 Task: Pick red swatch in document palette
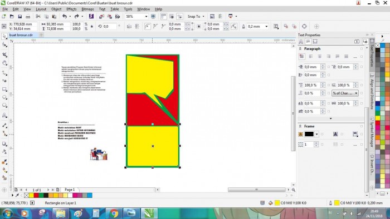[x=36, y=196]
